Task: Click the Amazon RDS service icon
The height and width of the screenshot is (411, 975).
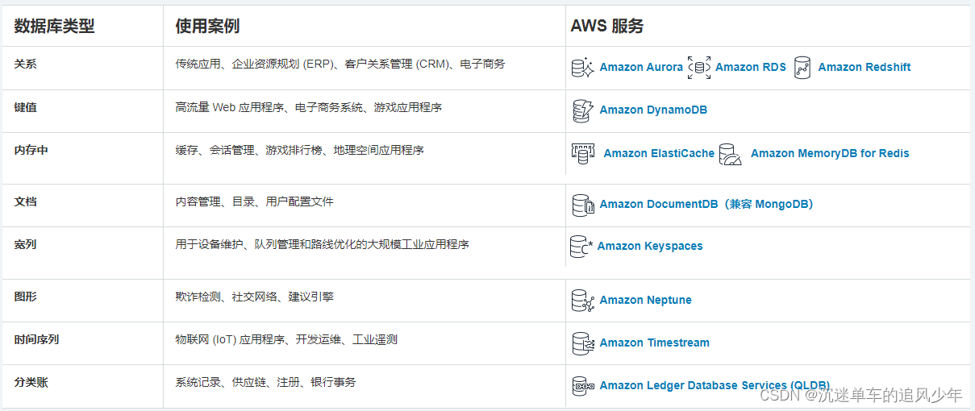Action: pos(699,68)
